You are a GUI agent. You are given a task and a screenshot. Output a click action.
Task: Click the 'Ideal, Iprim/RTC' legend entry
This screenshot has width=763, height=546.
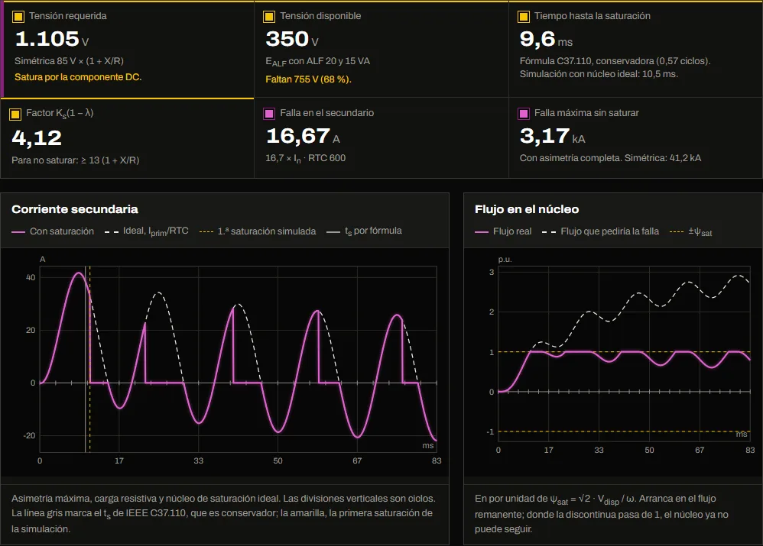tap(147, 231)
